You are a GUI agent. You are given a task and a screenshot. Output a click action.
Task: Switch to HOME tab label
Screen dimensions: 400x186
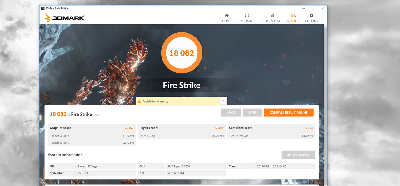227,21
